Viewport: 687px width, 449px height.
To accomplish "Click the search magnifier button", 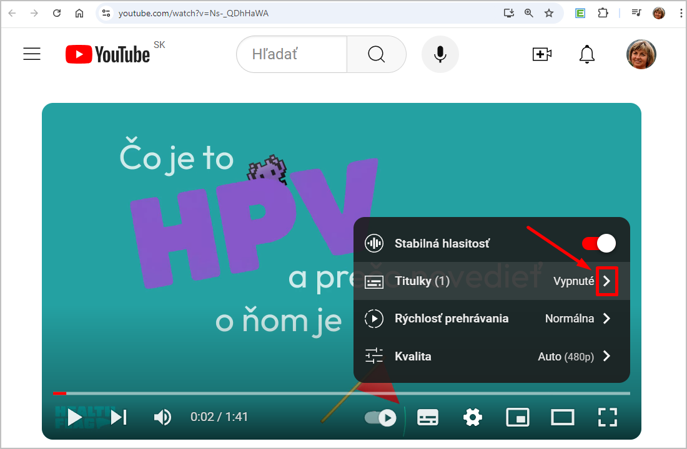I will tap(377, 54).
